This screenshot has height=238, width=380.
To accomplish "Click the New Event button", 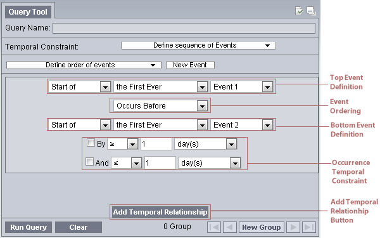I will pyautogui.click(x=190, y=65).
